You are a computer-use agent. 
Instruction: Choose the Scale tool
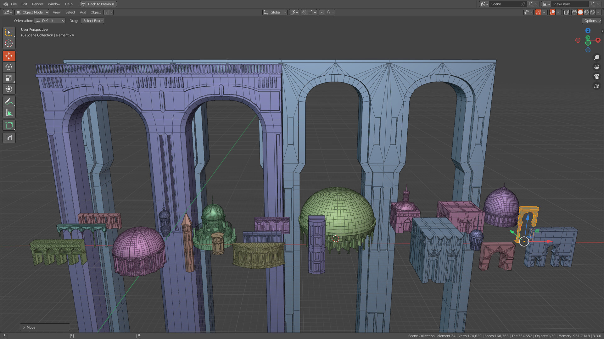click(x=9, y=78)
